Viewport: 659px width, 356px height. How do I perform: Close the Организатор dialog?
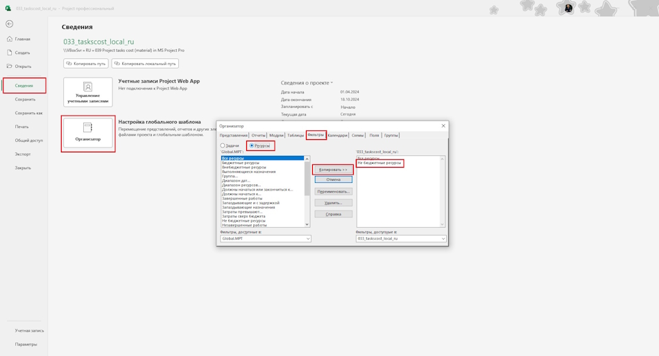pos(443,125)
